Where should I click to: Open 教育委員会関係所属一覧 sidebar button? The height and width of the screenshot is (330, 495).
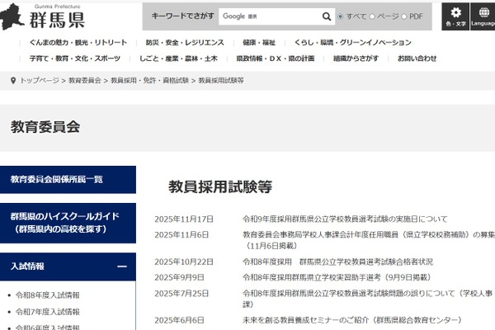68,179
